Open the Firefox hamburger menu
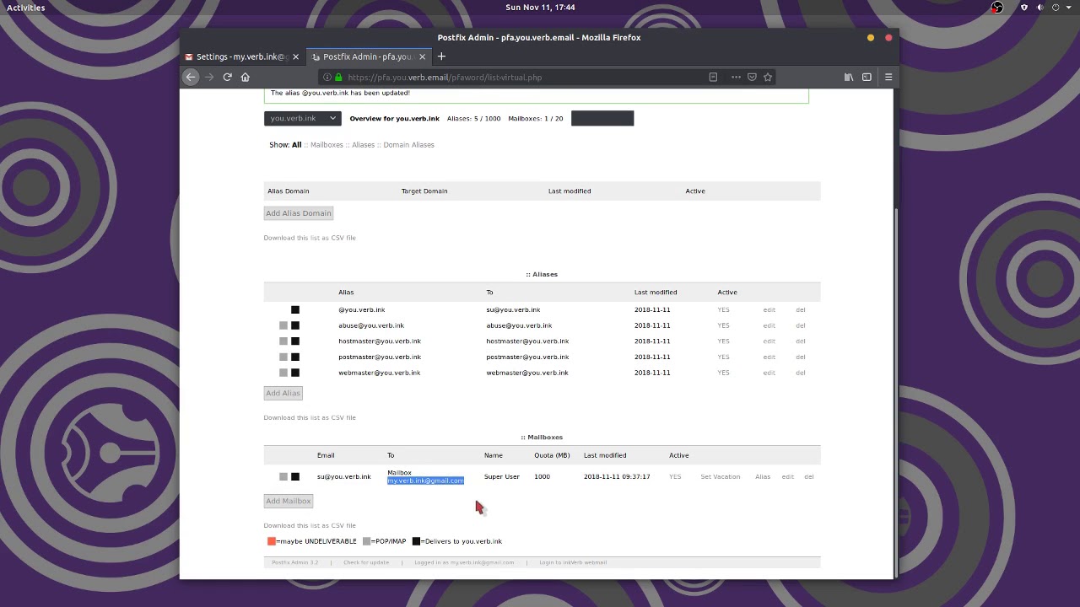Screen dimensions: 1080x607 [888, 77]
